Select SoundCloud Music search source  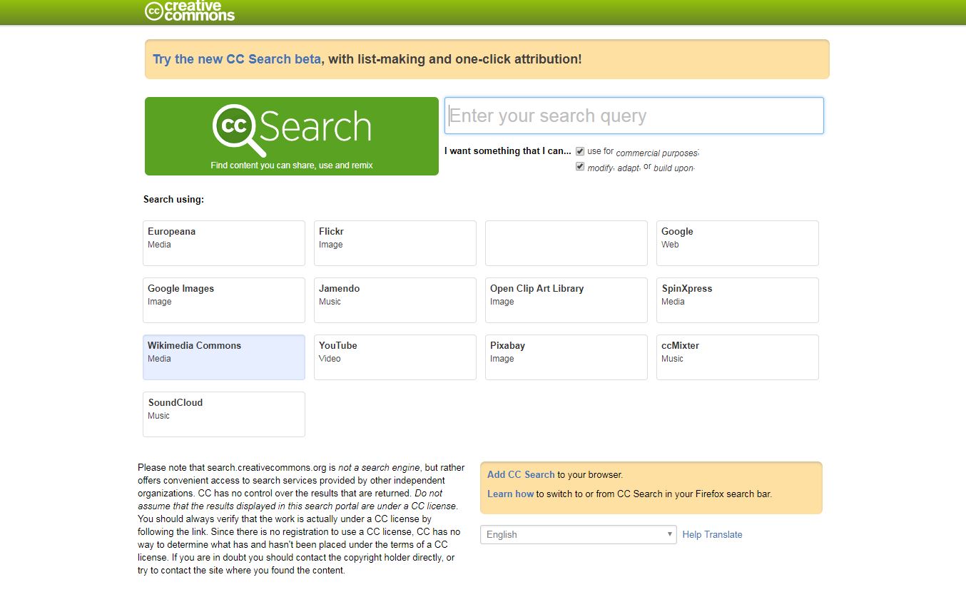pos(223,414)
